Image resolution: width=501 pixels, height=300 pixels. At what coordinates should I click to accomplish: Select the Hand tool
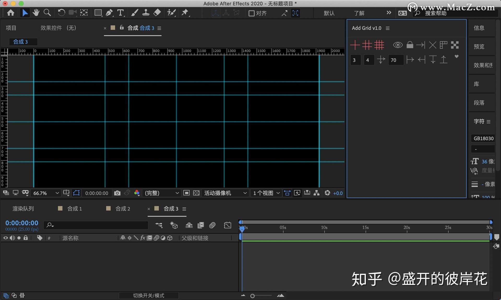(36, 12)
